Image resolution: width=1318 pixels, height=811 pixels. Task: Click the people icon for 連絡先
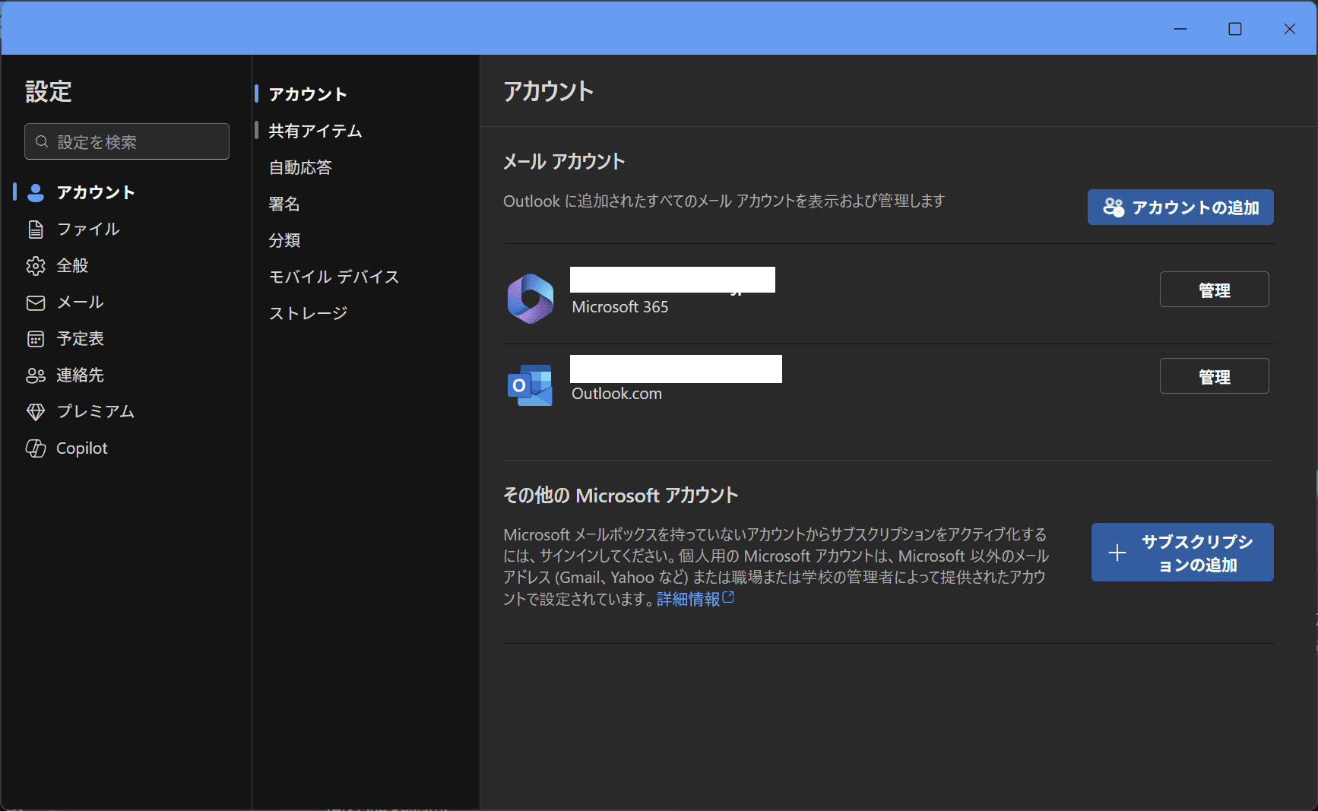(36, 375)
